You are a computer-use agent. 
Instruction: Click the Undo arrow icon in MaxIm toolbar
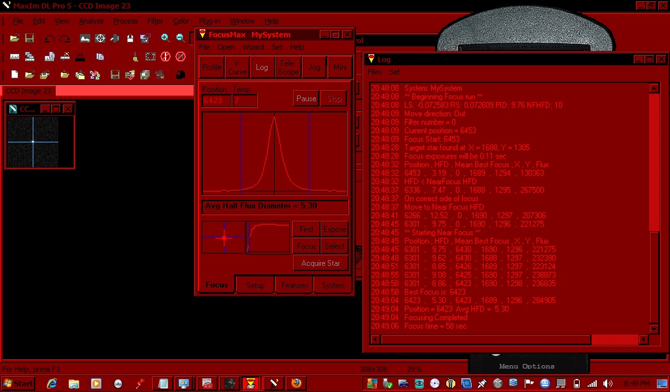(50, 39)
